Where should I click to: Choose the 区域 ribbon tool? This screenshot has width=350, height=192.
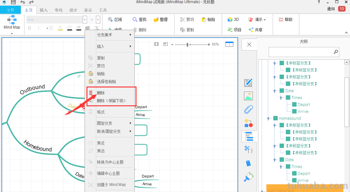pyautogui.click(x=115, y=20)
